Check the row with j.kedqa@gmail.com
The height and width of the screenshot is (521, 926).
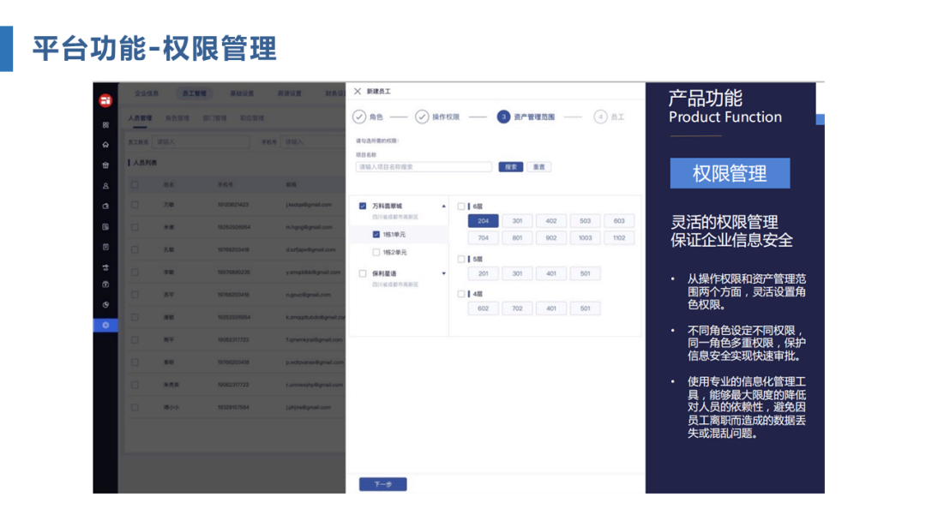tap(135, 205)
